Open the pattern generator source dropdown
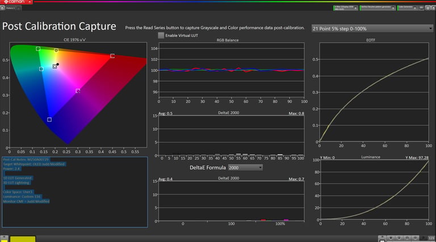Viewport: 436px width, 242px height. pyautogui.click(x=378, y=8)
